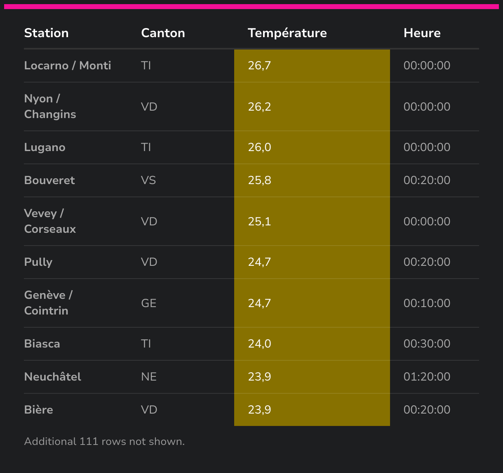Sort by the Canton column header
503x473 pixels.
163,33
